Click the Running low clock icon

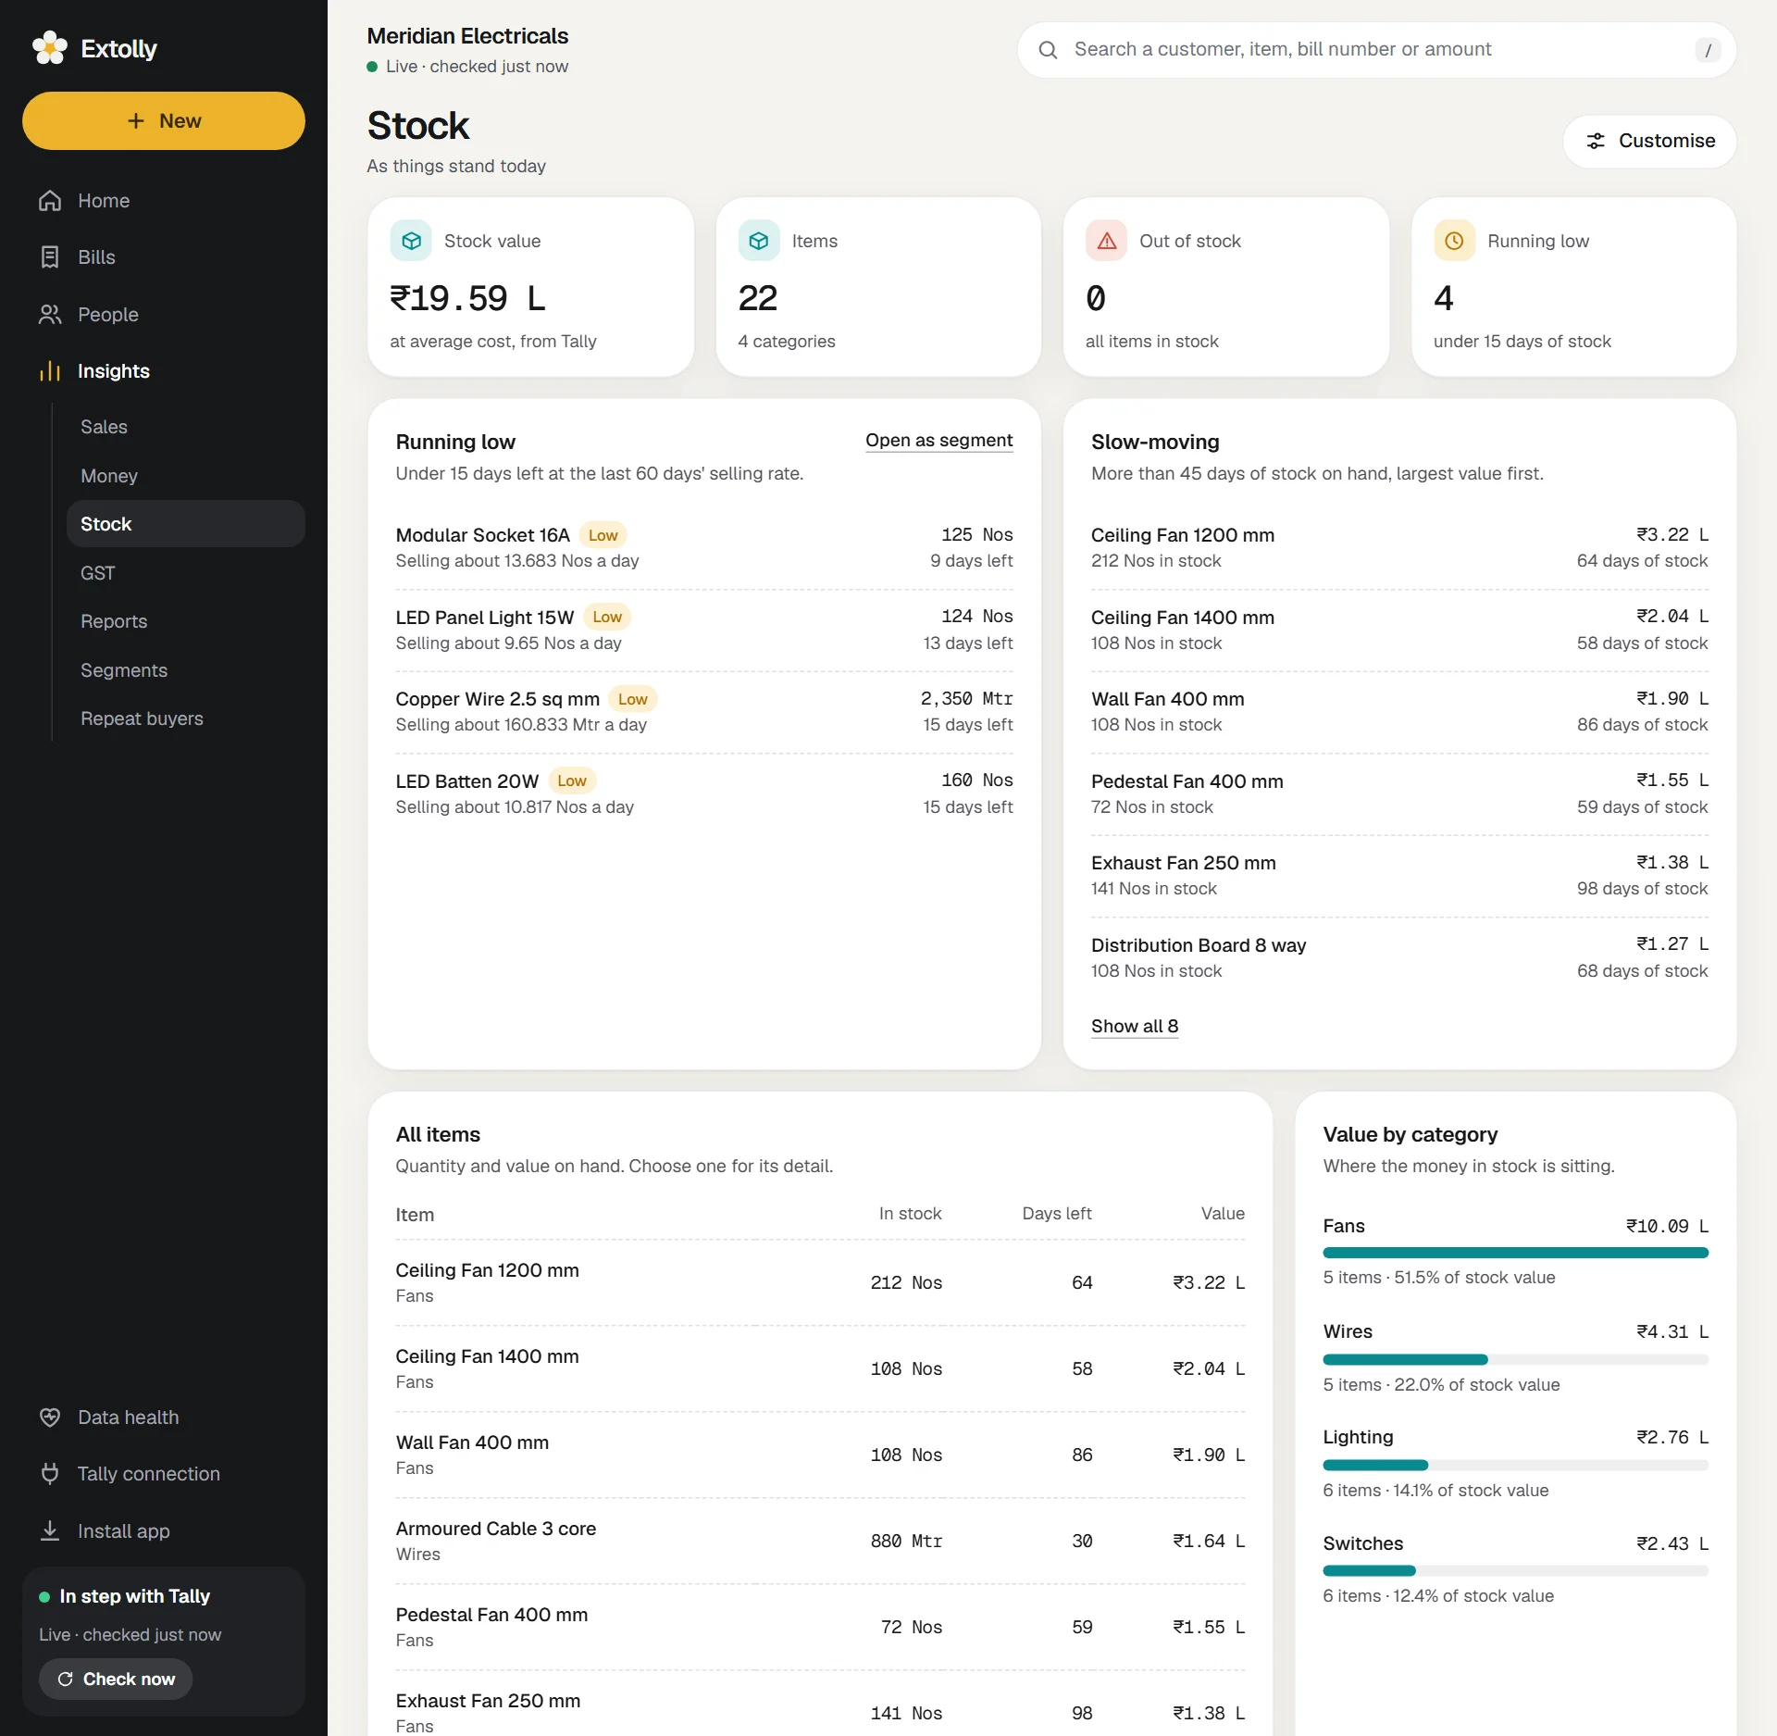tap(1454, 241)
